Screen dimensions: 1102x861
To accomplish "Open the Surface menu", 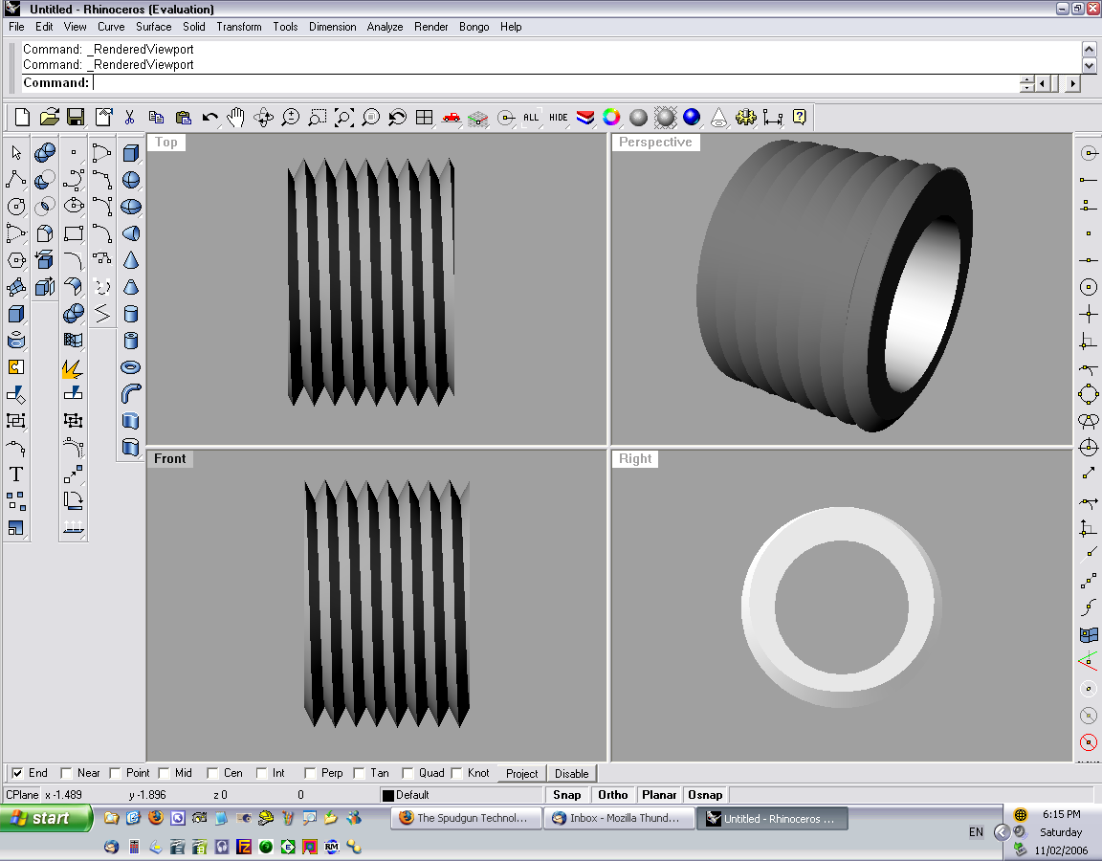I will click(x=153, y=27).
